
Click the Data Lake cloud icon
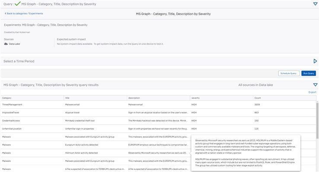(6, 44)
